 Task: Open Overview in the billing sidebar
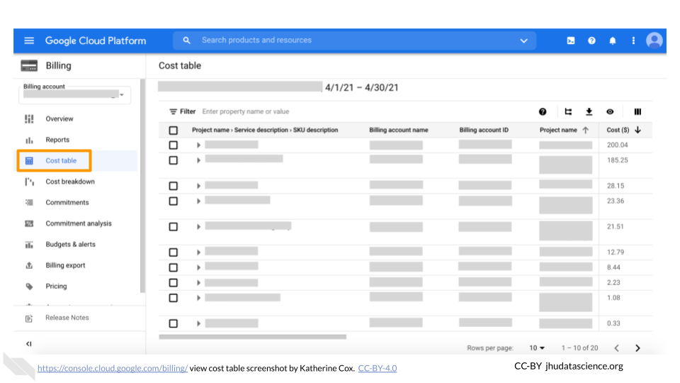59,118
